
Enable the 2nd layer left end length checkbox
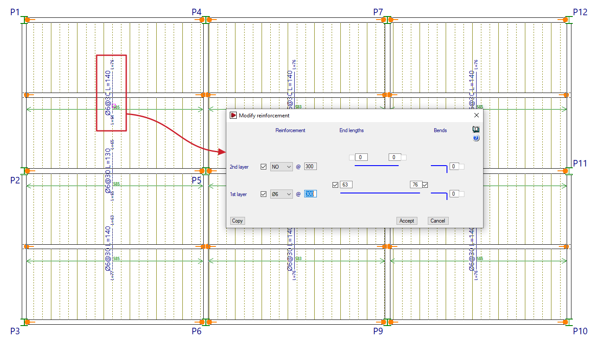pyautogui.click(x=352, y=157)
